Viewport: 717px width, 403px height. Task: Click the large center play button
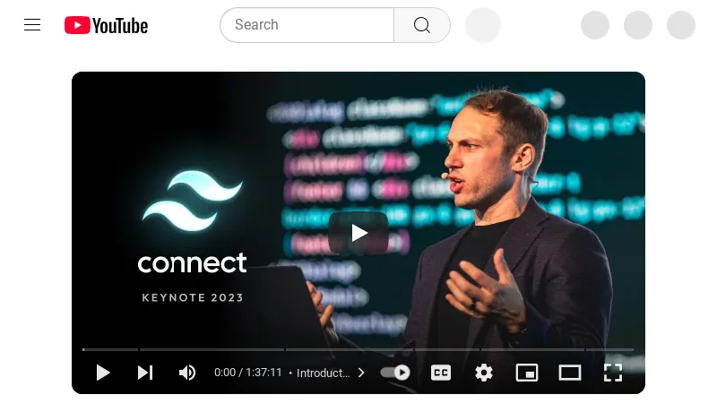coord(358,233)
